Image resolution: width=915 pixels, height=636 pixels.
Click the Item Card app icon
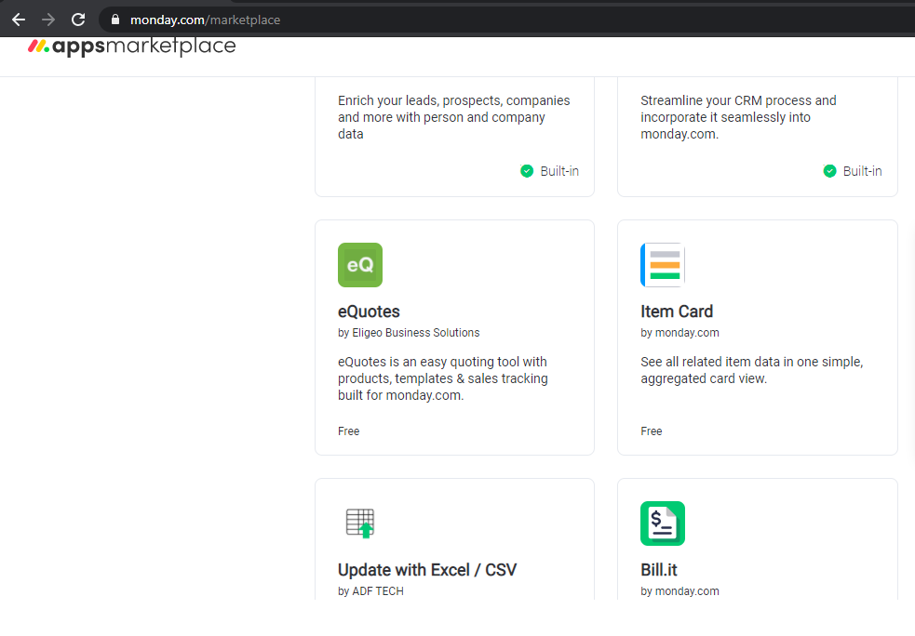(663, 265)
